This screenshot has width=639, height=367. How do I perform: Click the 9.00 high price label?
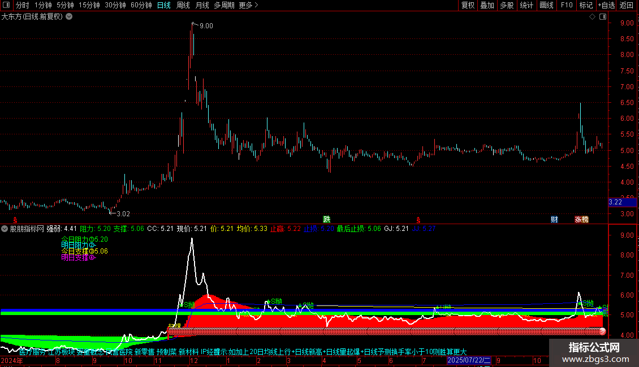(x=206, y=26)
